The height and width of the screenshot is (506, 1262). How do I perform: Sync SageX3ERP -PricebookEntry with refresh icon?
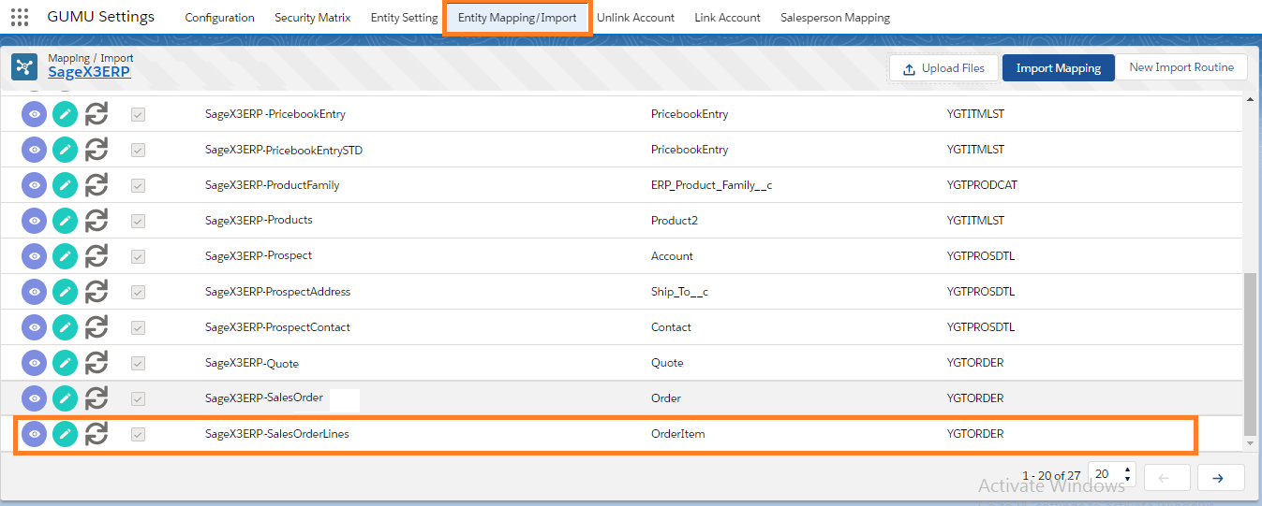[x=97, y=114]
